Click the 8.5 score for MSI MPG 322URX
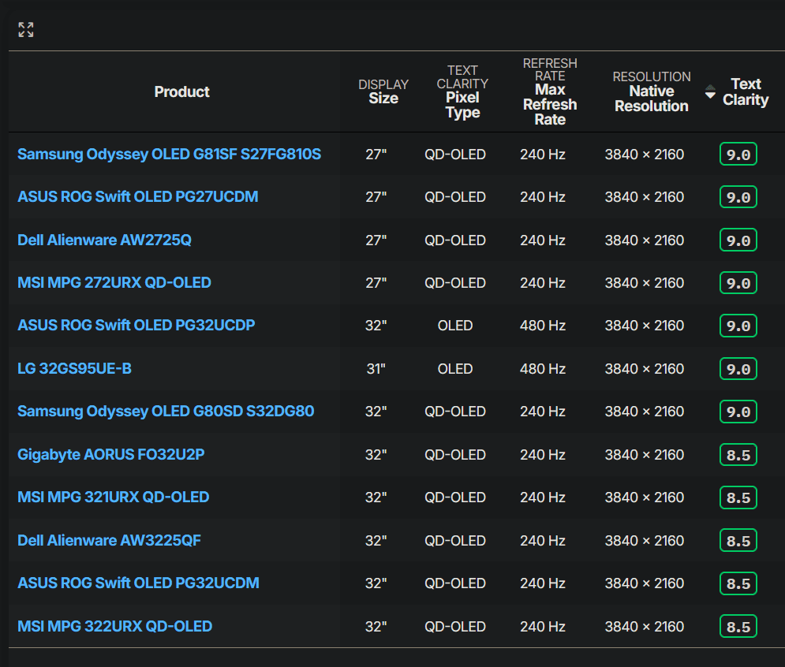Screen dimensions: 785x667 click(x=738, y=627)
